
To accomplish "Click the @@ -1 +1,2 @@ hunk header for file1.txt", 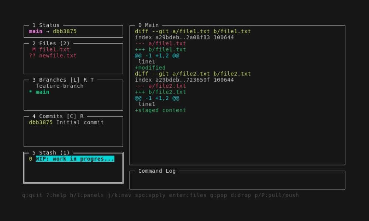I will point(157,56).
